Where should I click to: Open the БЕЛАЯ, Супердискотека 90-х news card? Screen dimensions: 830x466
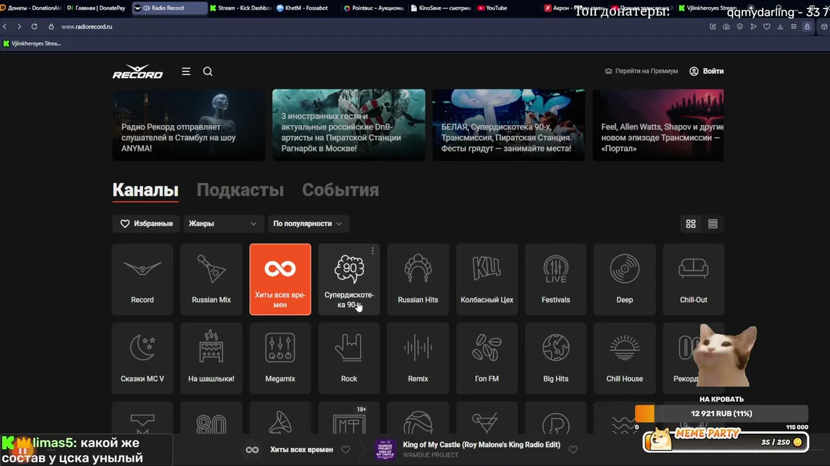click(508, 125)
